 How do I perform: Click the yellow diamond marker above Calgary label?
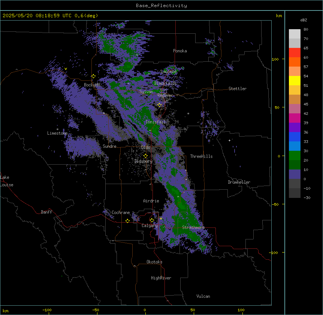click(152, 220)
